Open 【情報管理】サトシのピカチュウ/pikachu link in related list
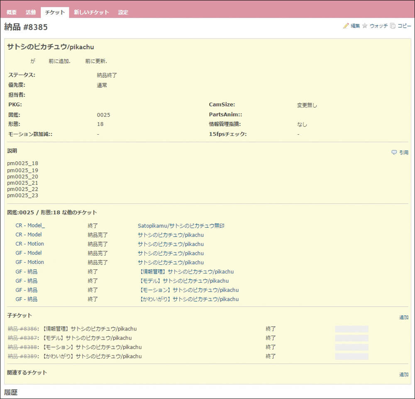Image resolution: width=415 pixels, height=399 pixels. click(187, 271)
